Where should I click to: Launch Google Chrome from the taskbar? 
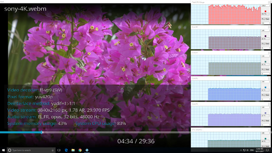pos(80,150)
